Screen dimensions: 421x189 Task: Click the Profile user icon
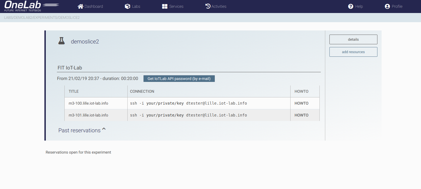click(387, 6)
